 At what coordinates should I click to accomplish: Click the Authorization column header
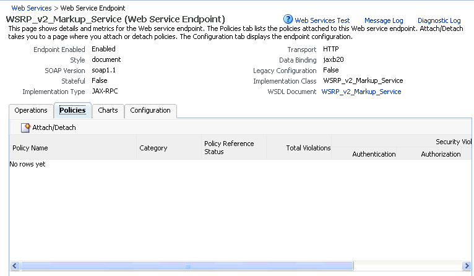(429, 154)
